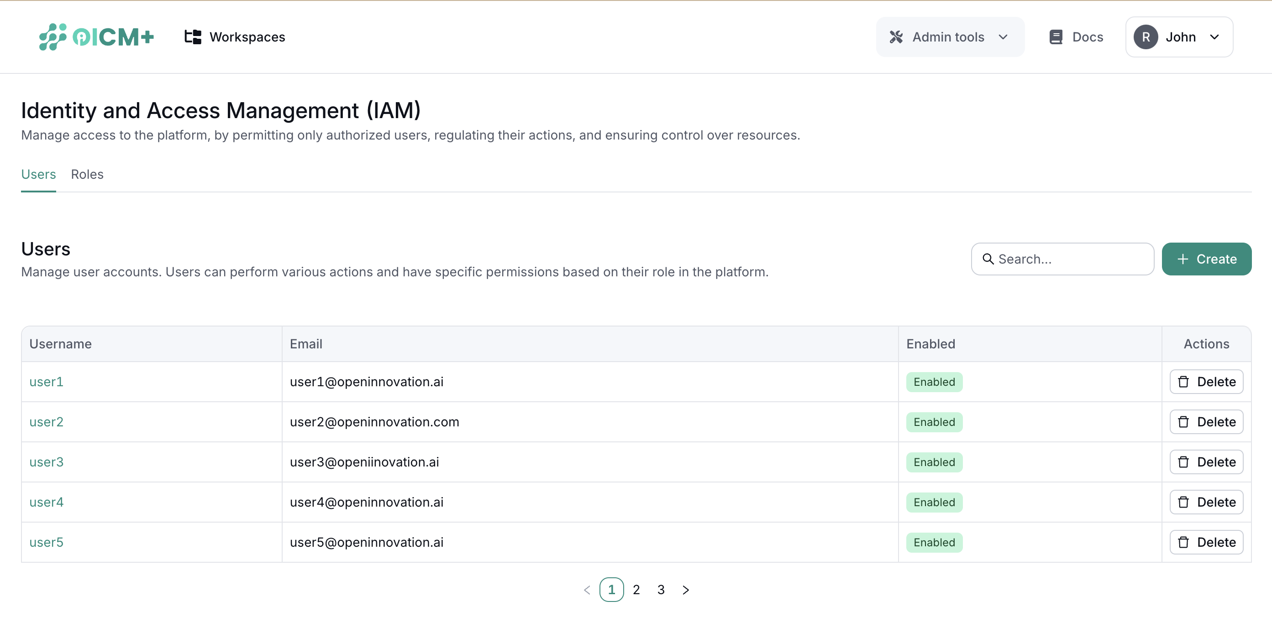Screen dimensions: 1272x622
Task: Open user1's profile link
Action: 46,382
